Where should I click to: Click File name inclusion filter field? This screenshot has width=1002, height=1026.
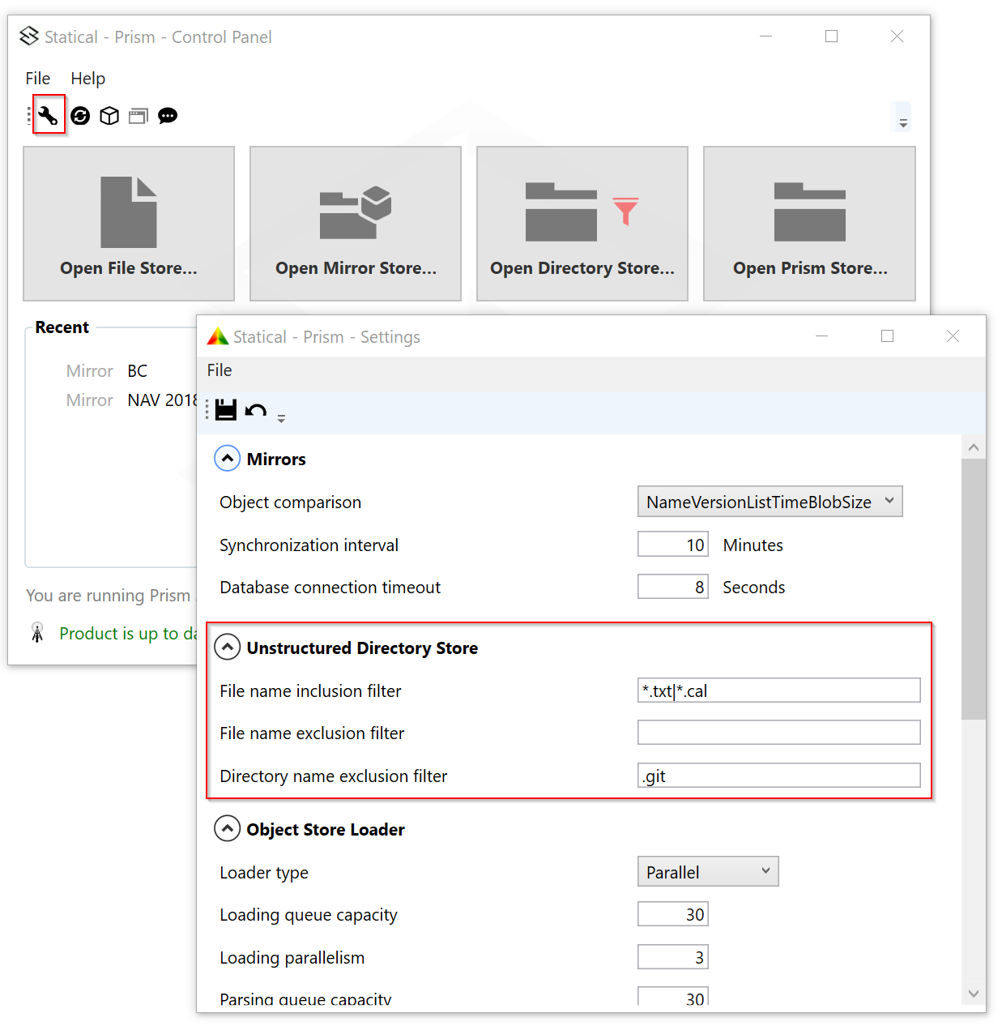[x=779, y=690]
